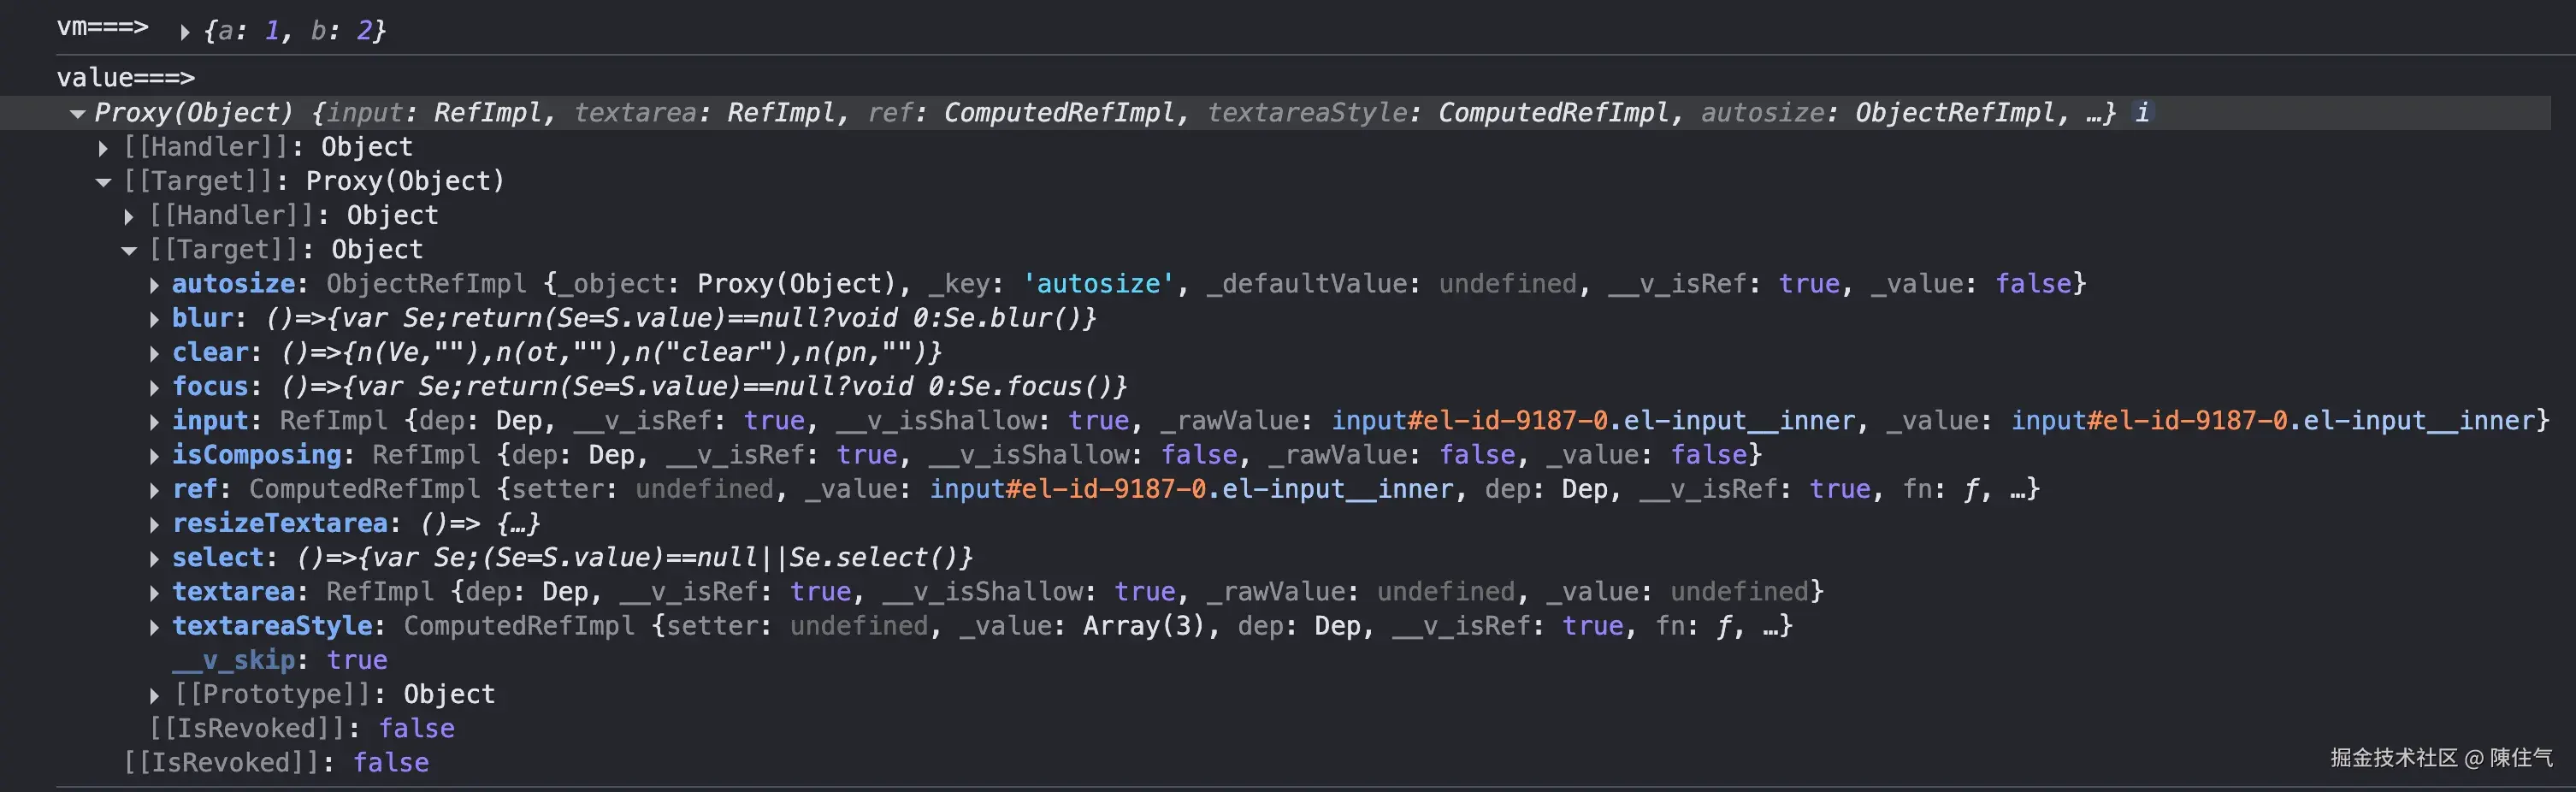The width and height of the screenshot is (2576, 792).
Task: Click the 'i' info badge beside the Proxy object
Action: click(x=2142, y=113)
